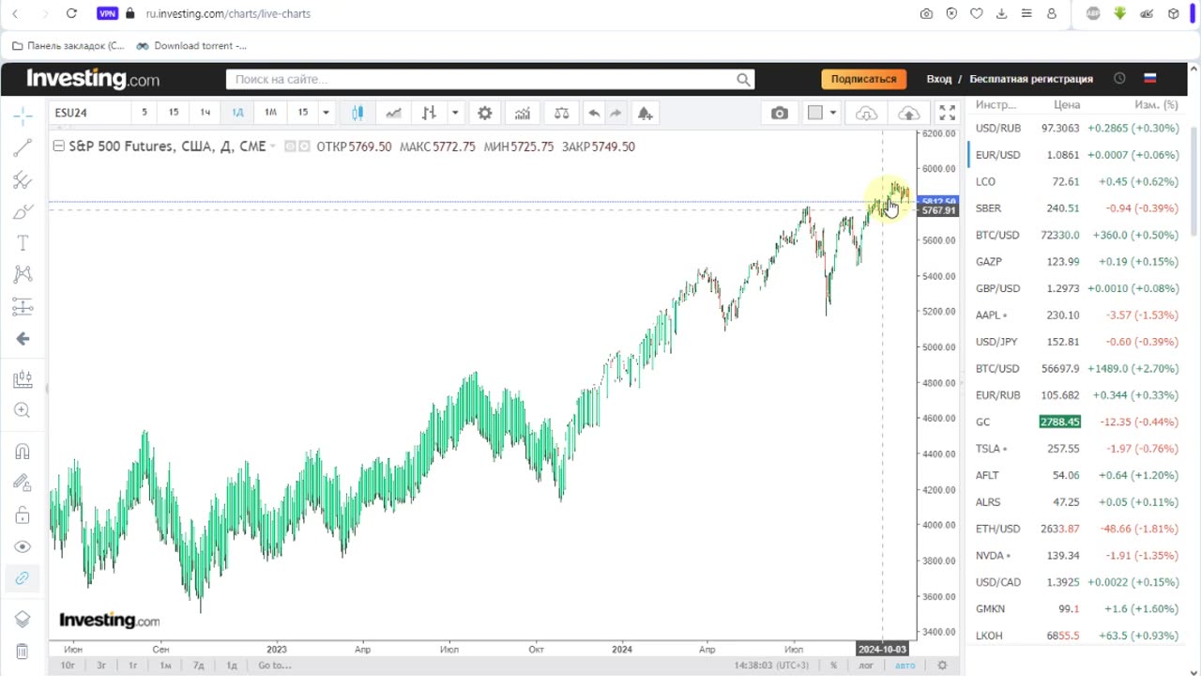This screenshot has width=1201, height=676.
Task: Open dropdown arrow after S&P 500 Futures title
Action: tap(273, 146)
